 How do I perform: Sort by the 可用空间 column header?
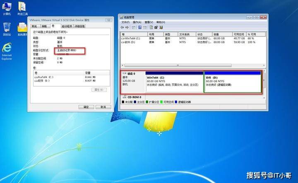(239, 34)
